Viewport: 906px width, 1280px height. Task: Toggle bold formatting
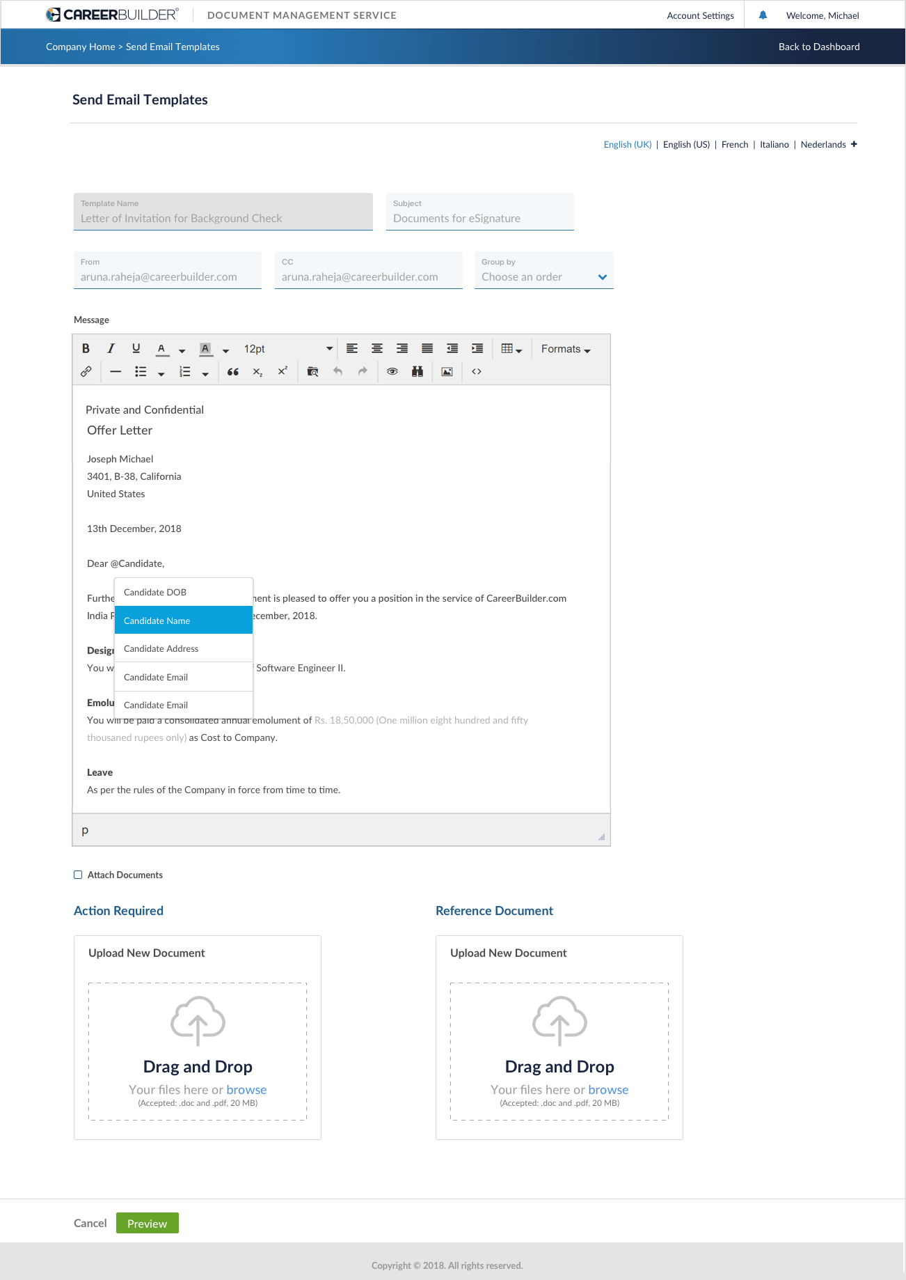pos(86,348)
